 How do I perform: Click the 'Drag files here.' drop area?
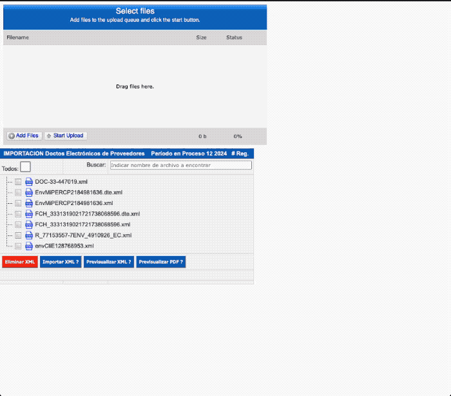(135, 86)
